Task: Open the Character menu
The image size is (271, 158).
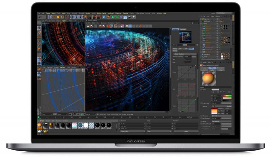Action: click(x=118, y=13)
